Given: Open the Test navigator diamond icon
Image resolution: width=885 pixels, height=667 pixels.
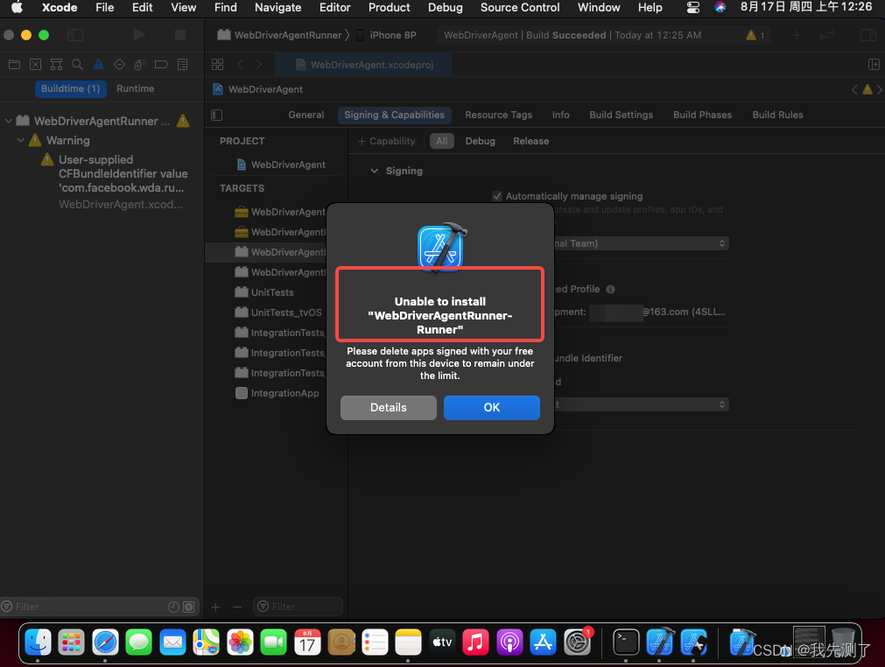Looking at the screenshot, I should (x=119, y=64).
